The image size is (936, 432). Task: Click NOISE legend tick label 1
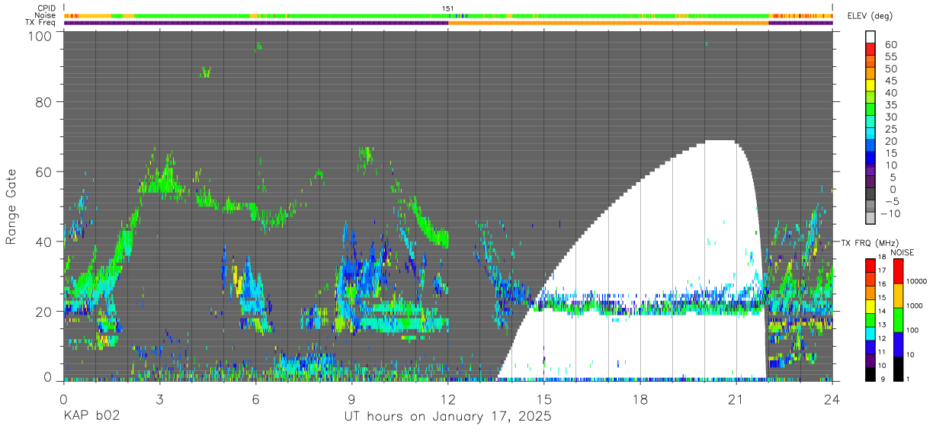tap(909, 378)
